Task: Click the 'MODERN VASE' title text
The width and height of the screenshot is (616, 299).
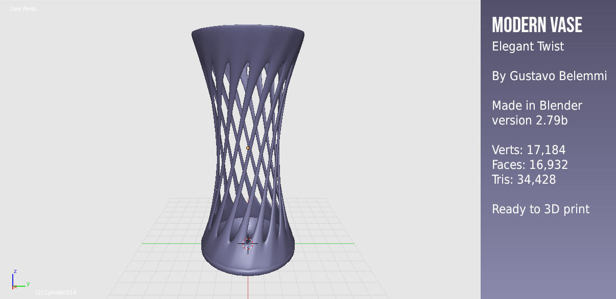Action: click(537, 25)
